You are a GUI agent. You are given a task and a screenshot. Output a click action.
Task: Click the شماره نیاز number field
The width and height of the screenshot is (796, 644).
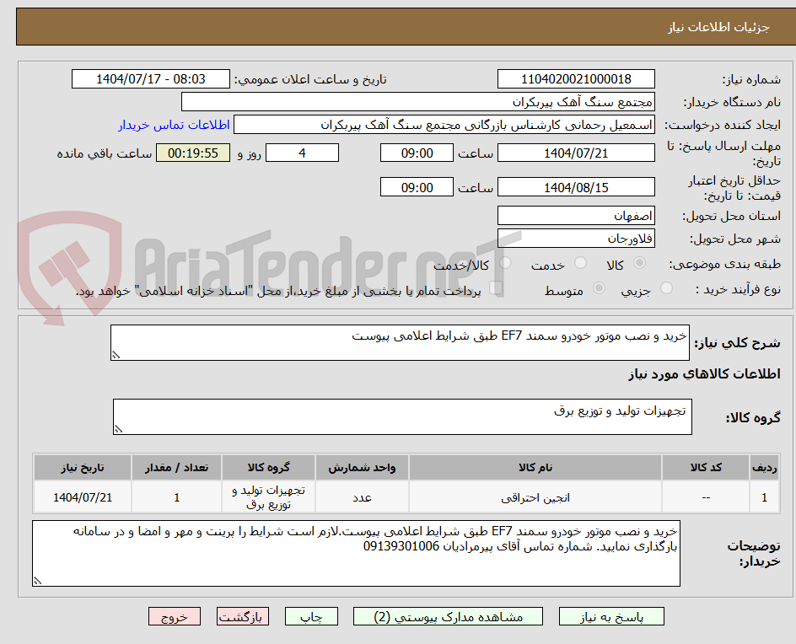[x=575, y=78]
